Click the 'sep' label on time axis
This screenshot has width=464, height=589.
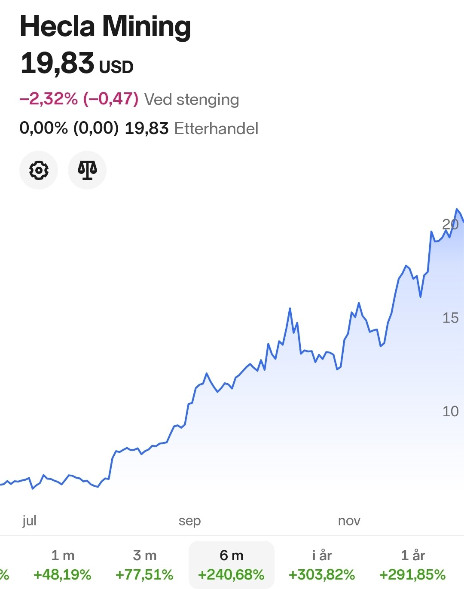click(189, 521)
